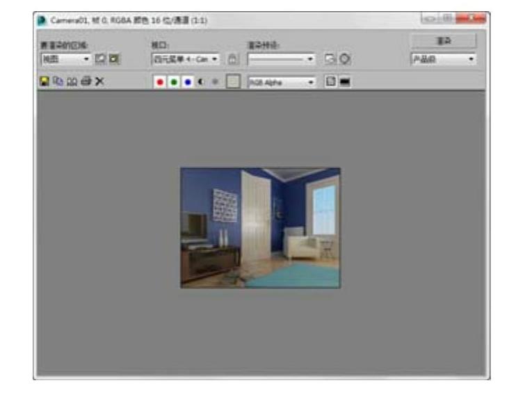Toggle the UI overlay icon
The height and width of the screenshot is (399, 525).
(331, 81)
